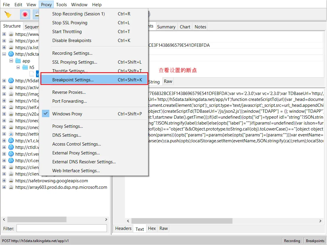Click the lock icon beside https://go.m
The height and width of the screenshot is (245, 327).
coord(11,41)
